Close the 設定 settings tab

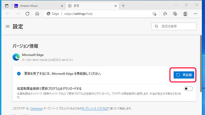point(116,6)
